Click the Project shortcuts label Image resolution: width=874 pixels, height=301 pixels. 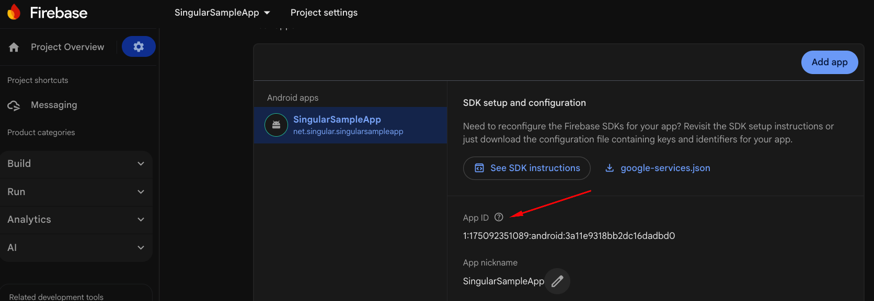[x=38, y=80]
